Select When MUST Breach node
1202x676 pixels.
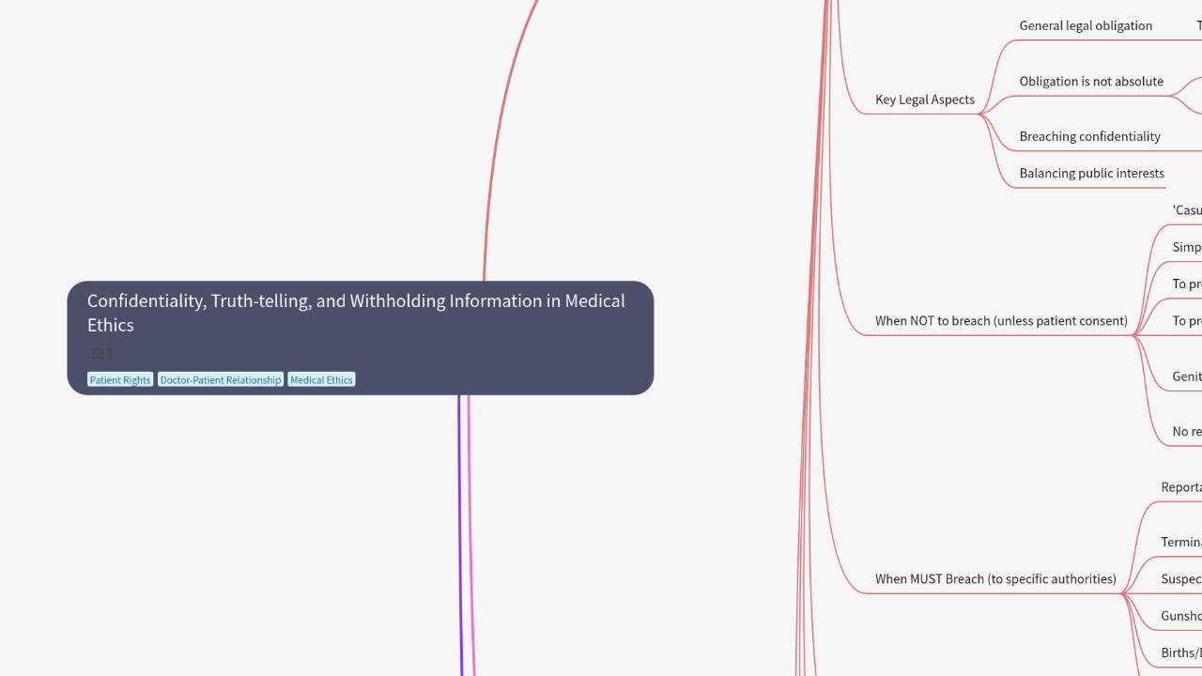coord(995,579)
